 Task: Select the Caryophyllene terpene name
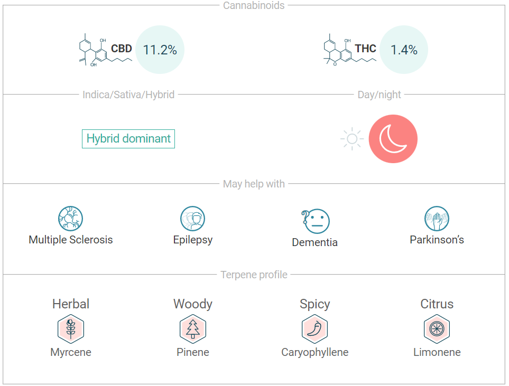click(x=314, y=352)
